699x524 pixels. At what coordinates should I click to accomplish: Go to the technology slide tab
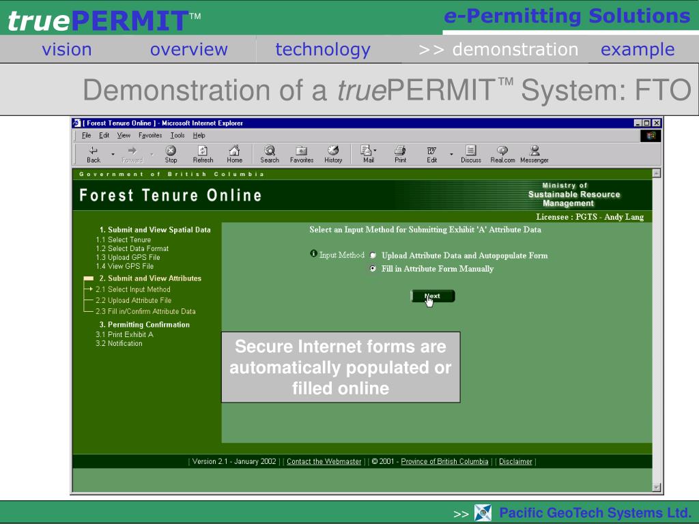click(x=323, y=50)
